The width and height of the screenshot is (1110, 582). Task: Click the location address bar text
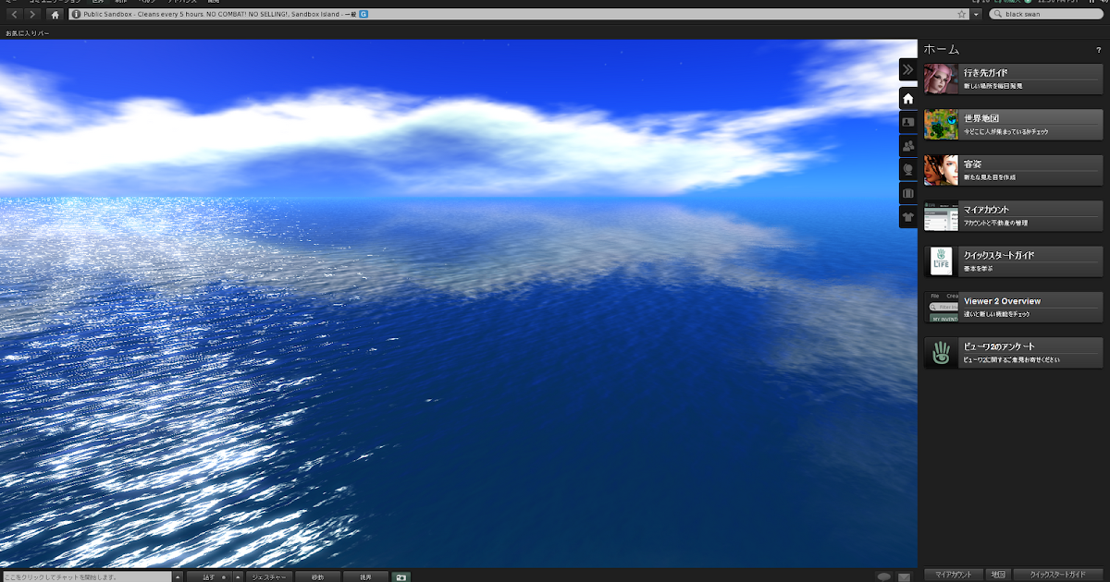(220, 15)
